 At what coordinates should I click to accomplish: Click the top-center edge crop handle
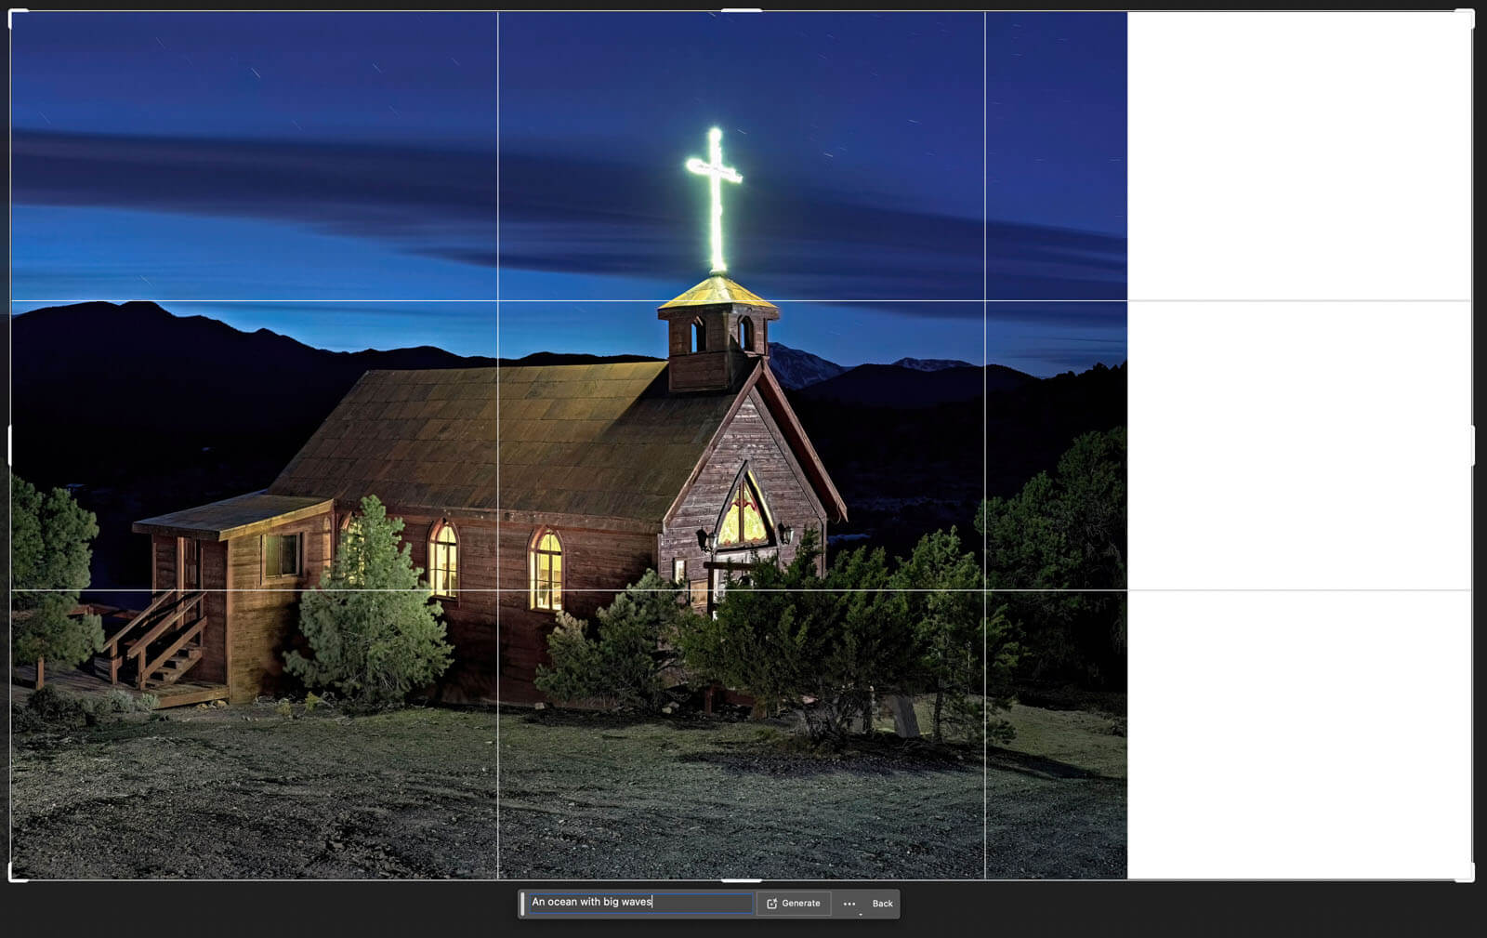[742, 11]
